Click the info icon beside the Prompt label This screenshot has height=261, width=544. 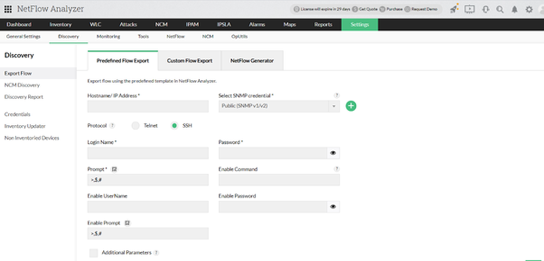114,169
